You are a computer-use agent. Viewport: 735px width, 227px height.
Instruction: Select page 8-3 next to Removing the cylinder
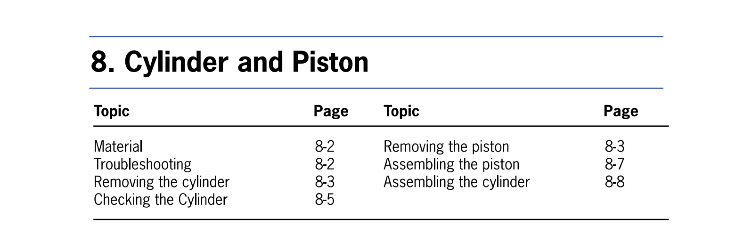324,182
